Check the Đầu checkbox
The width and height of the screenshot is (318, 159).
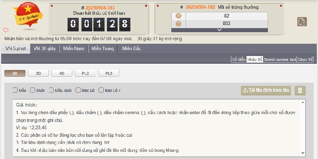click(x=15, y=90)
